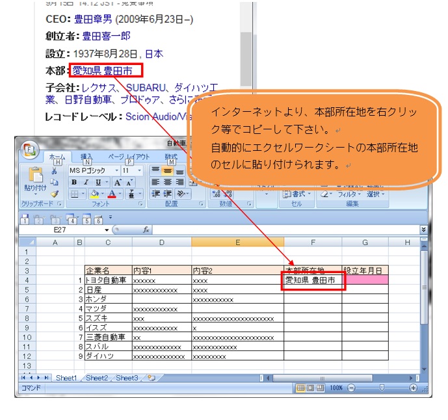The width and height of the screenshot is (448, 420).
Task: Expand the formula bar with double chevron
Action: pos(423,230)
